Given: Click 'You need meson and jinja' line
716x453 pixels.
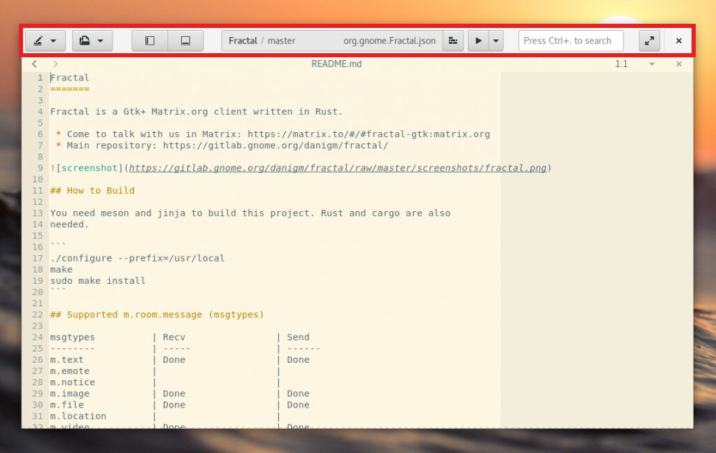Looking at the screenshot, I should 250,213.
